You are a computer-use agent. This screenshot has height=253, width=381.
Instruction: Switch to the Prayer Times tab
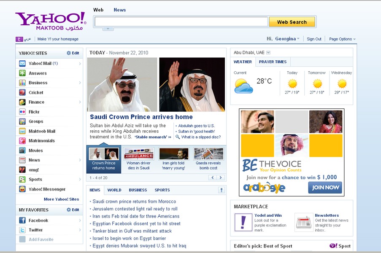[273, 62]
